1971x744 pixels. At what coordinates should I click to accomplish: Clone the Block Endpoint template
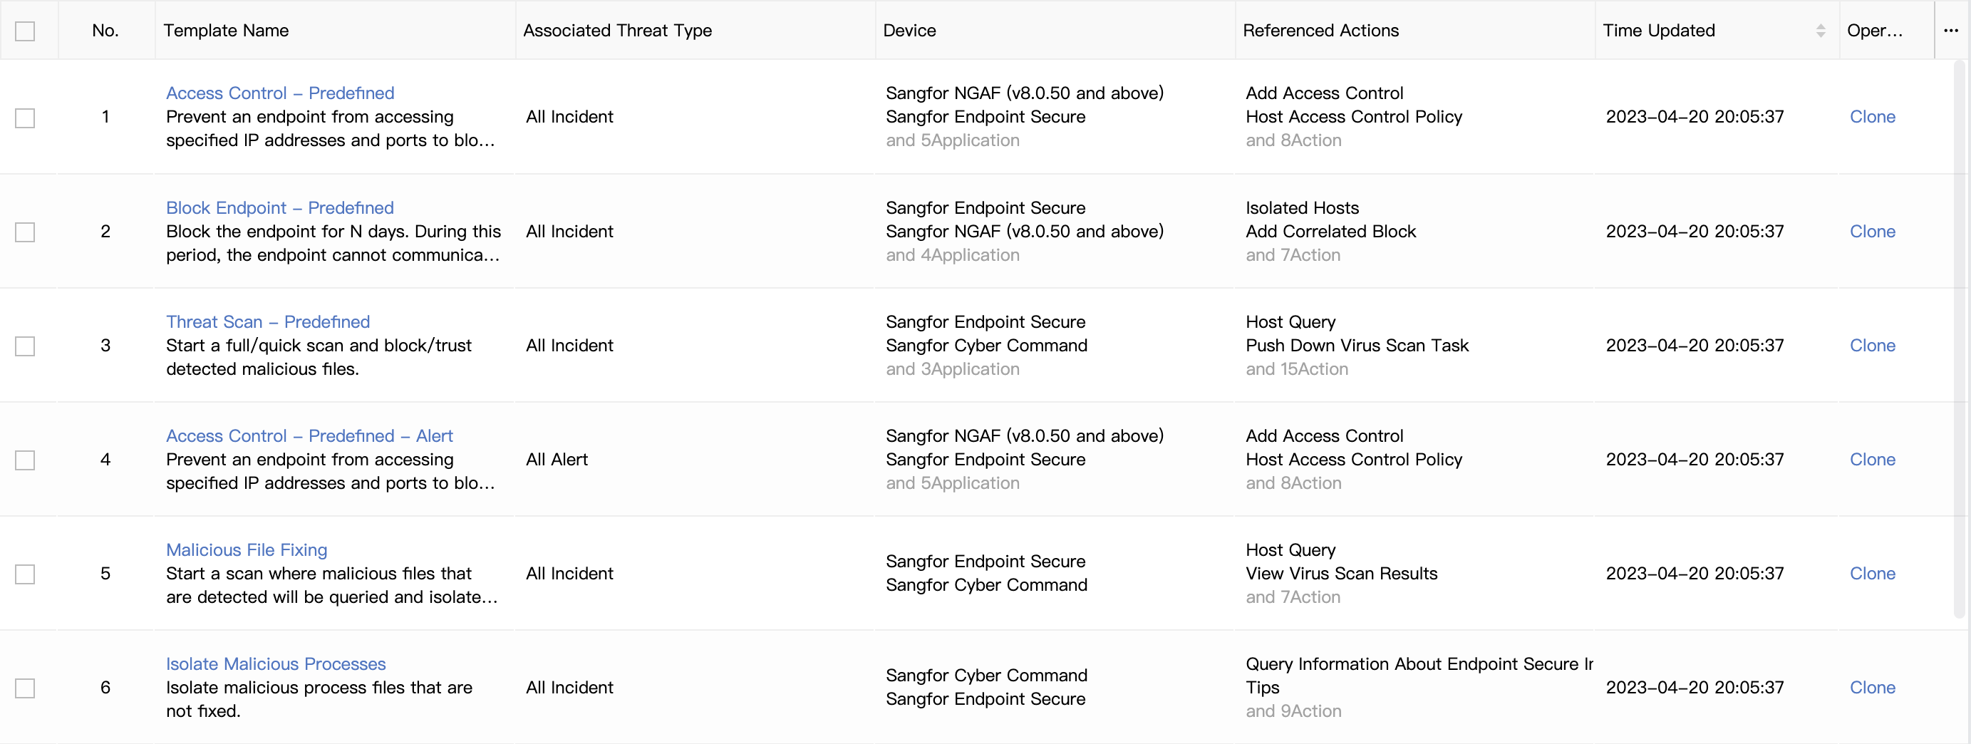click(1871, 231)
